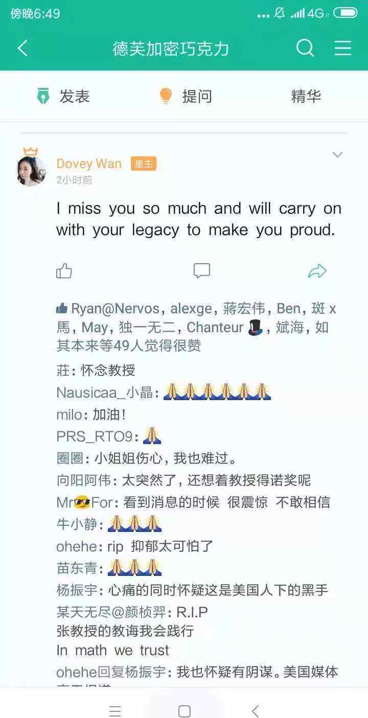Select the 提问 tab
Image resolution: width=368 pixels, height=718 pixels.
click(x=186, y=96)
